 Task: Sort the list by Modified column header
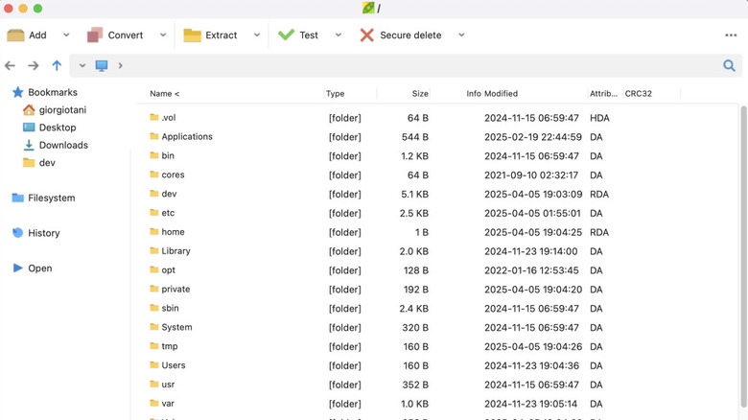(x=501, y=94)
